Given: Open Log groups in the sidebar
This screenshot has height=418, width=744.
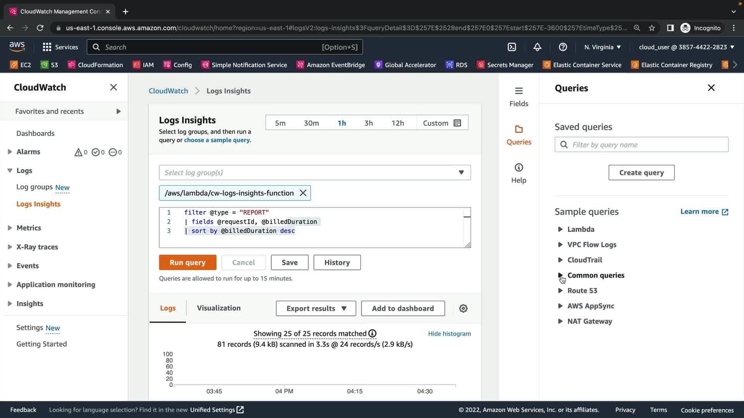Looking at the screenshot, I should [34, 187].
